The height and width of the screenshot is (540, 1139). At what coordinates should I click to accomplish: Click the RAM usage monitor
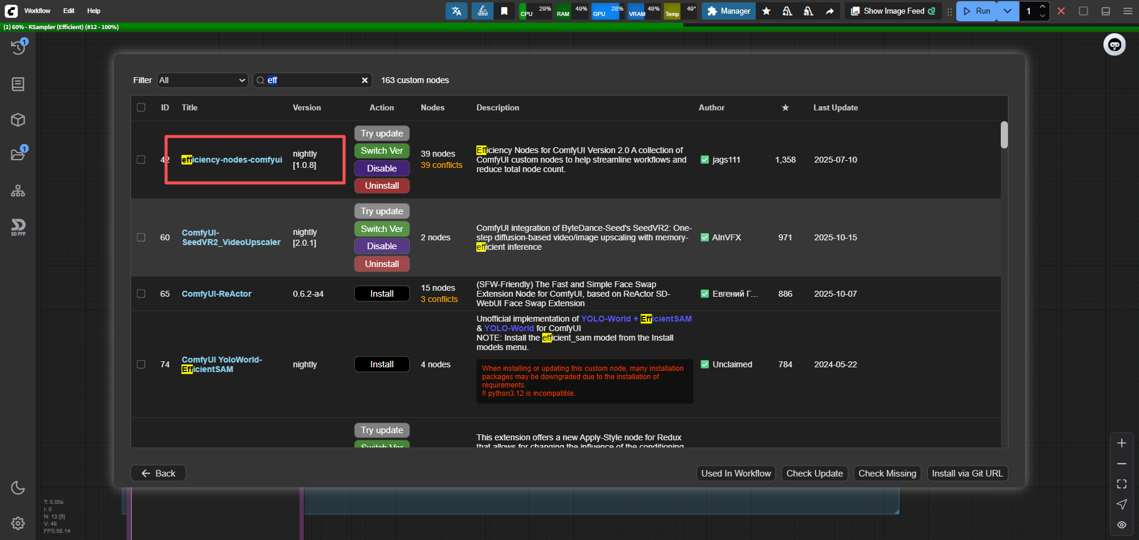572,11
